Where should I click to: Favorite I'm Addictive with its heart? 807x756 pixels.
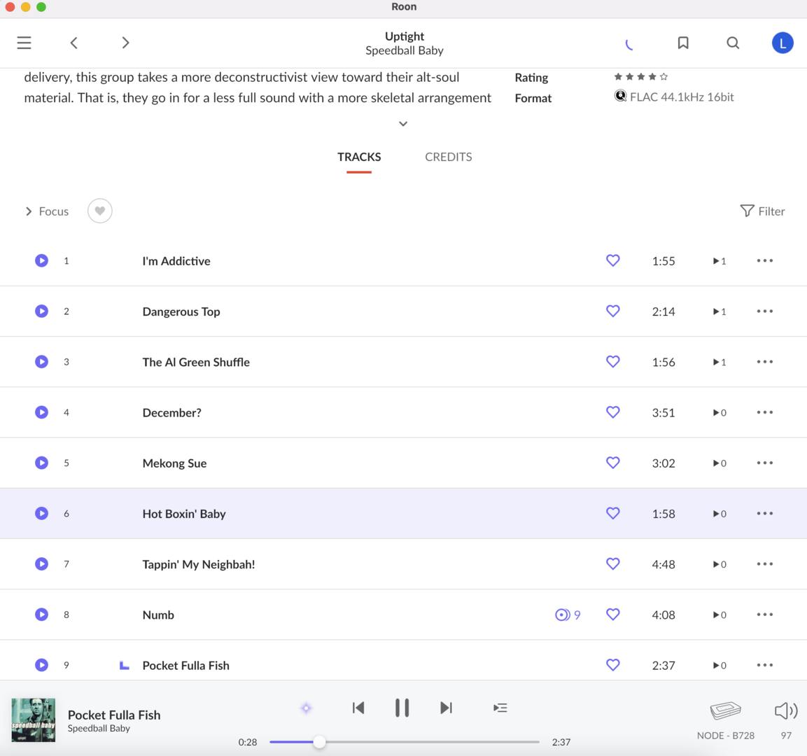pyautogui.click(x=612, y=260)
